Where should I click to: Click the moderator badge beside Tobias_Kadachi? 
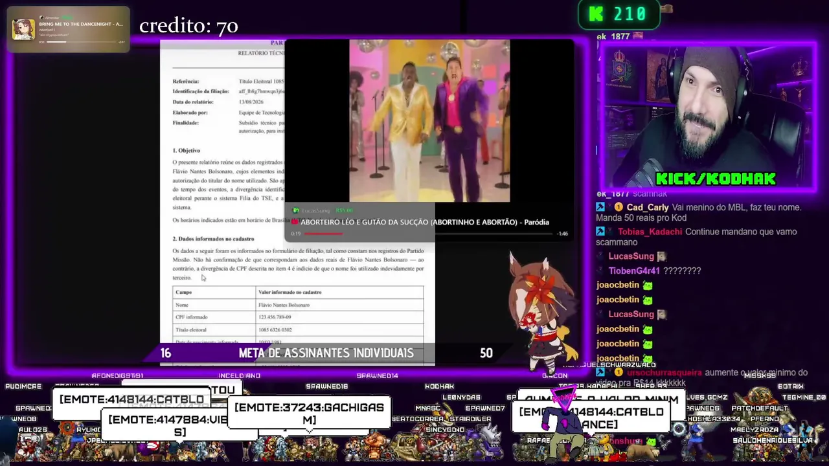coord(600,231)
